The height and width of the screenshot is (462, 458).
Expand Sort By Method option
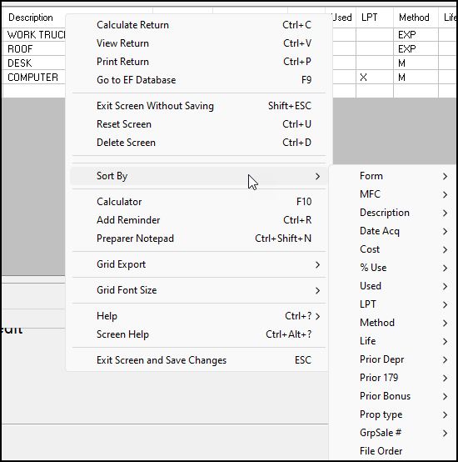394,323
